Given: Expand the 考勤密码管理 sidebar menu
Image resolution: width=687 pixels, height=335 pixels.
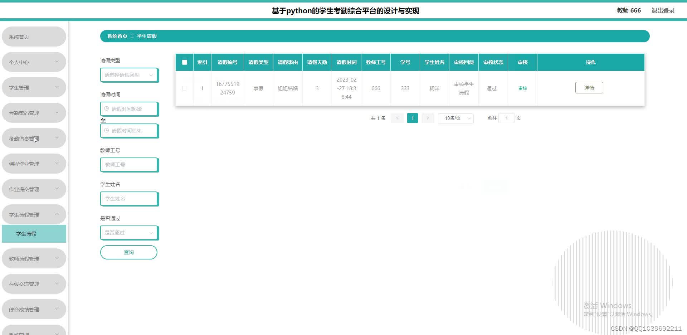Looking at the screenshot, I should tap(34, 113).
